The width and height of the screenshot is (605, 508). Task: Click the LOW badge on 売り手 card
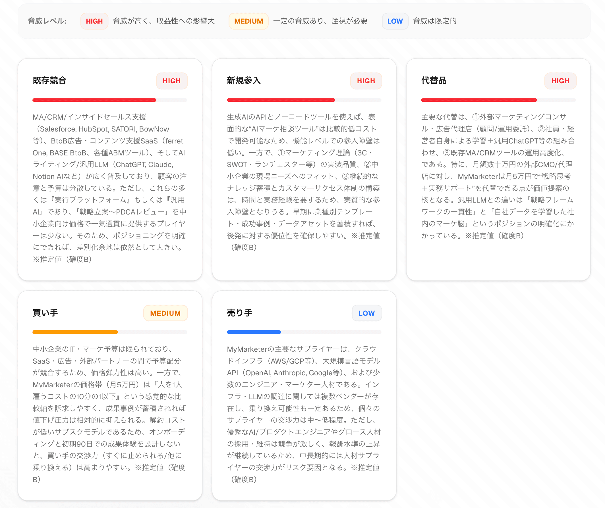pos(367,313)
